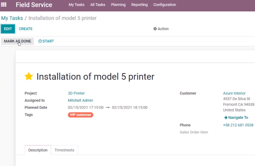Click planned start date 02/15/2021 17:15:00
Screen dimensions: 255x166
[x=86, y=108]
